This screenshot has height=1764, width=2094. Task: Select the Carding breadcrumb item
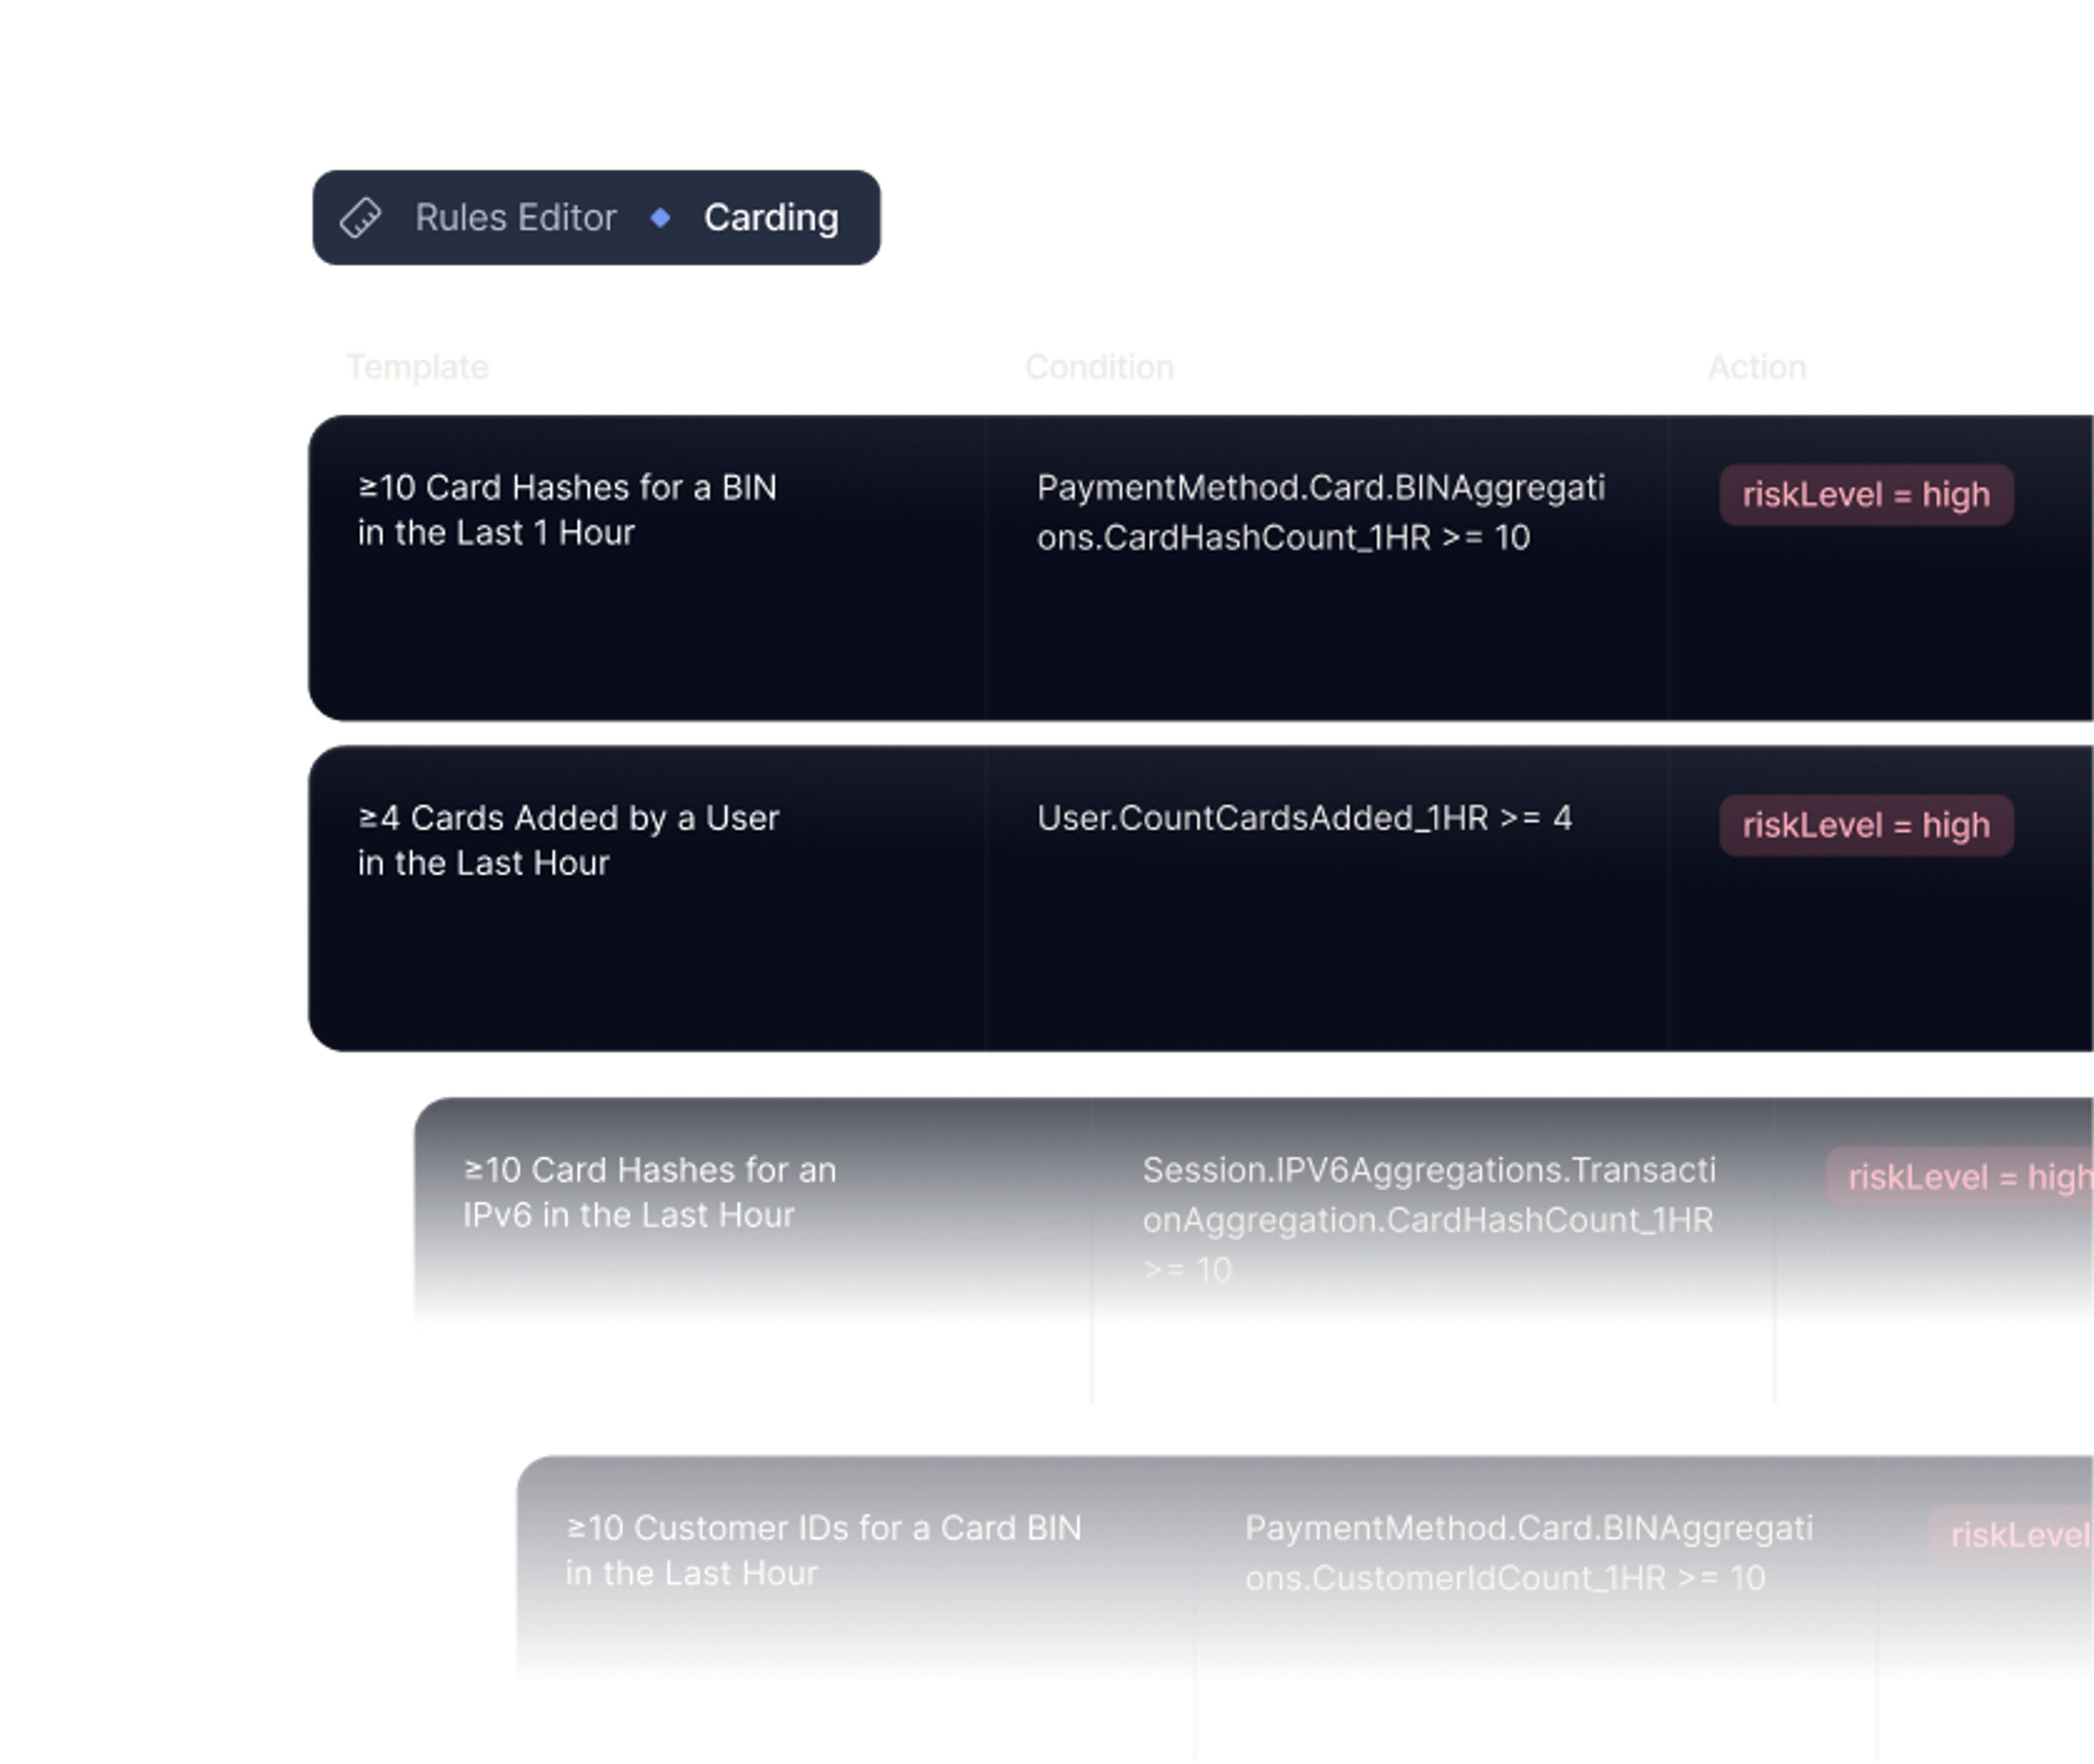[771, 218]
